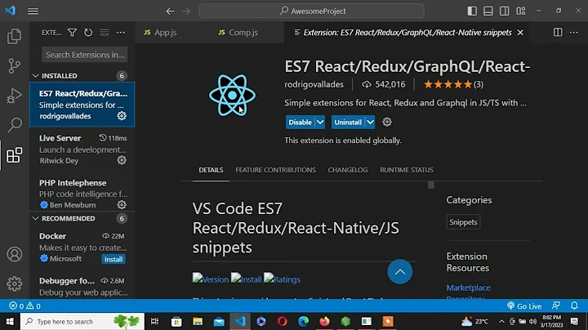Open the Explorer view in activity bar
Viewport: 588px width, 330px height.
click(x=14, y=37)
